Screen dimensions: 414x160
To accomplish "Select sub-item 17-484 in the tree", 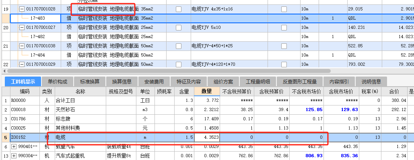I will [x=37, y=55].
